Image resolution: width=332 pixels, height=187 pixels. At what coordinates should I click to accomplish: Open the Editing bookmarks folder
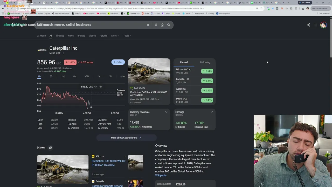pyautogui.click(x=211, y=14)
